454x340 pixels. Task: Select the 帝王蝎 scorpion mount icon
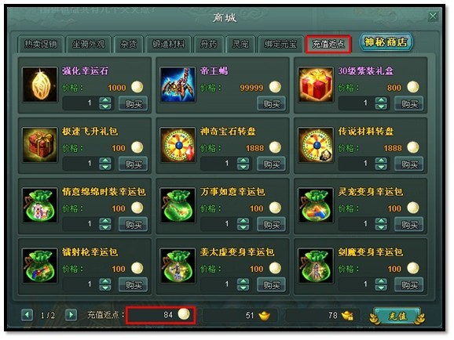click(x=178, y=85)
